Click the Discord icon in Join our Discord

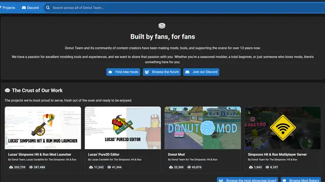click(x=187, y=72)
